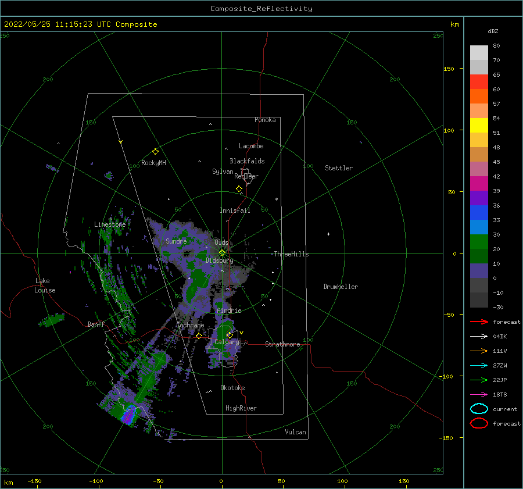Select the yellow 54 dBZ color swatch
The image size is (523, 489).
click(479, 125)
